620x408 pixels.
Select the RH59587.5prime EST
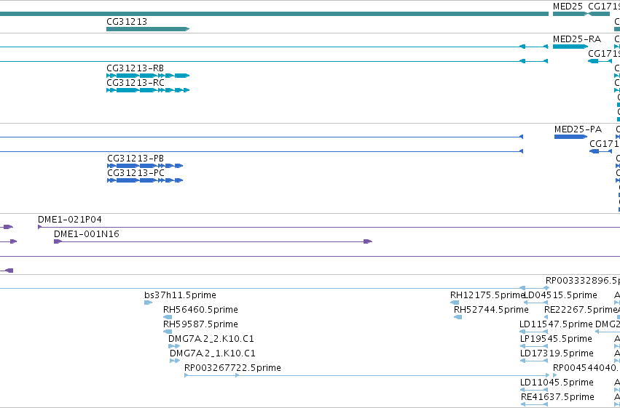point(168,332)
